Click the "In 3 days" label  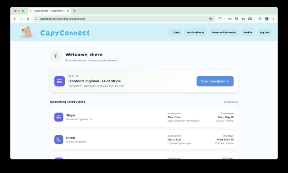pyautogui.click(x=228, y=136)
